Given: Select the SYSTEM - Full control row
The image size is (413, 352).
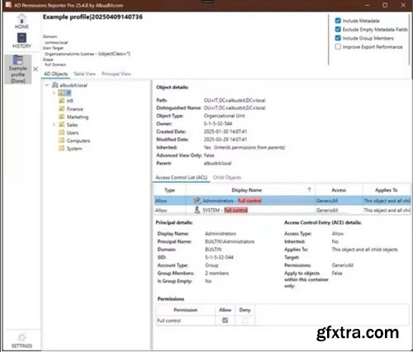Looking at the screenshot, I should [282, 210].
